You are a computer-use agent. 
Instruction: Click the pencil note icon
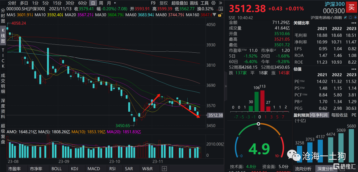click(x=345, y=18)
